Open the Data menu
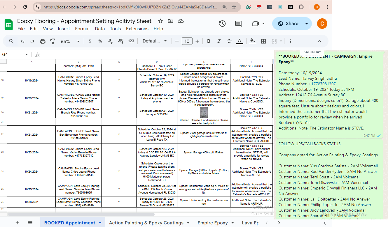388x227 pixels. tap(100, 29)
